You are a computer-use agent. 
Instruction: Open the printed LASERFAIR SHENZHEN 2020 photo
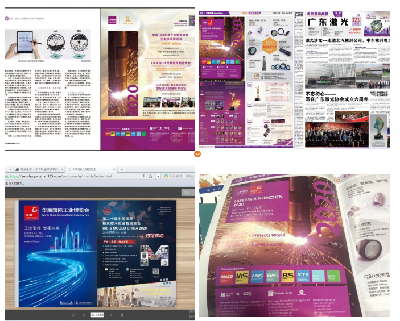294,245
